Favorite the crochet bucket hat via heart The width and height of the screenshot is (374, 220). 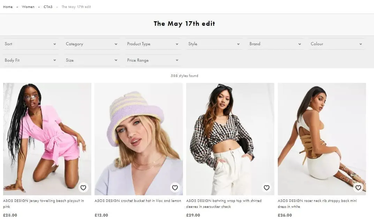point(175,188)
